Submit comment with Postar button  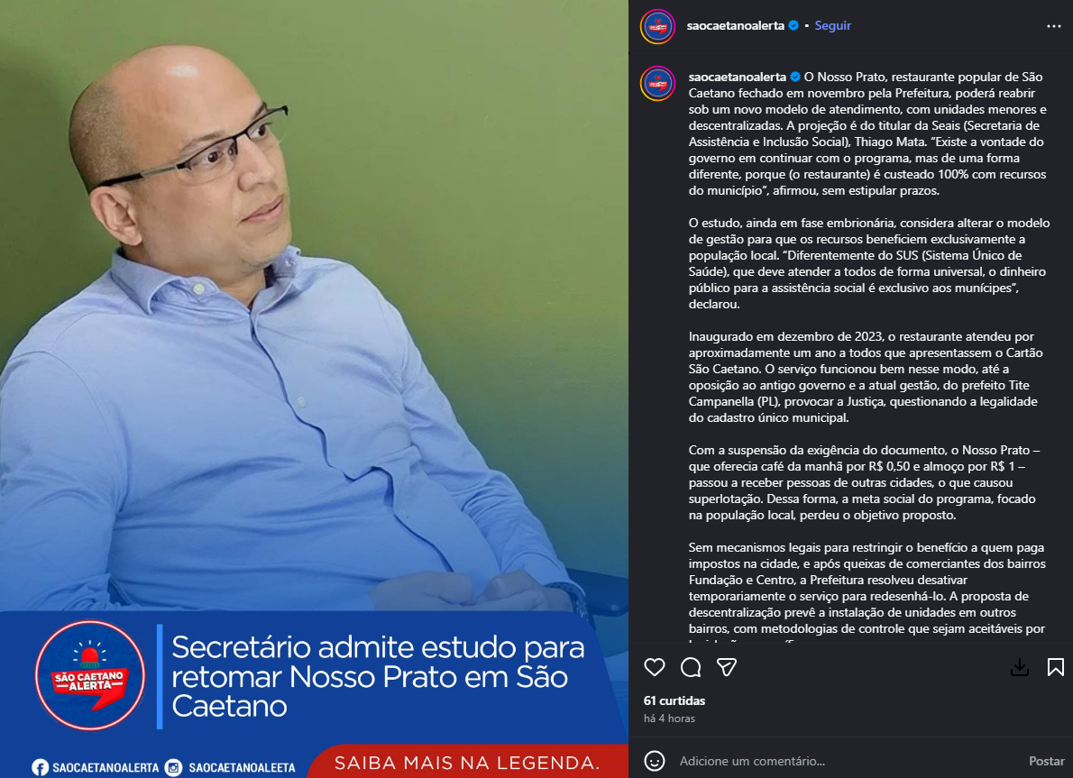pos(1046,761)
